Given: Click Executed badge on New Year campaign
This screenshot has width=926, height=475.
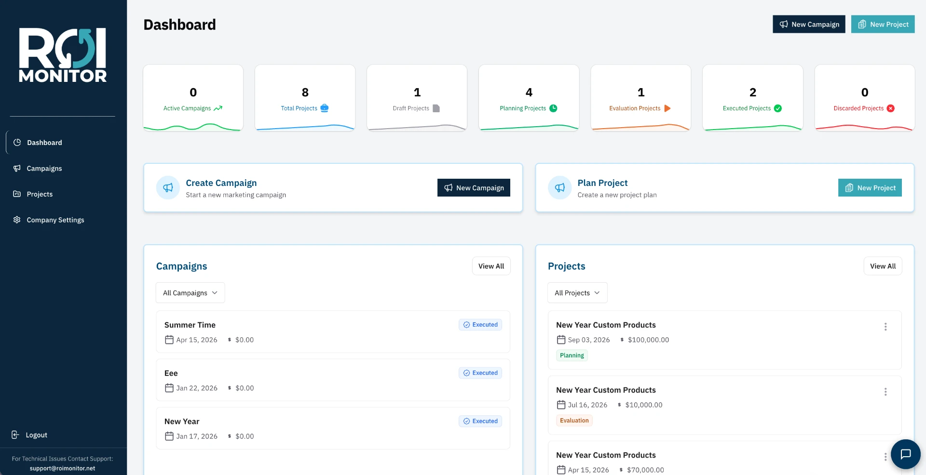Looking at the screenshot, I should pos(480,421).
